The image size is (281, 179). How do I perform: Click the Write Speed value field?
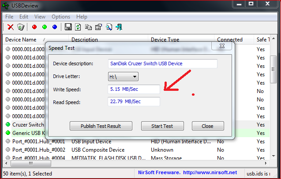[x=134, y=89]
